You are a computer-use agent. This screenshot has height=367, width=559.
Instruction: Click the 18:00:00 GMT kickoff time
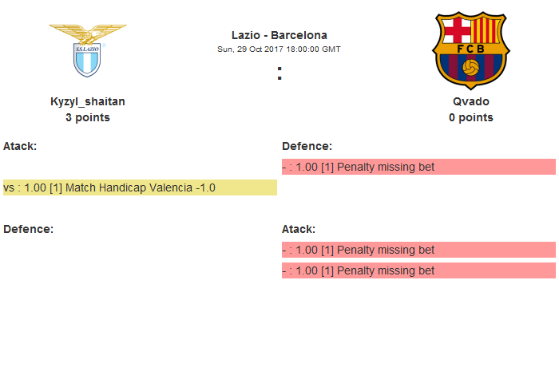pyautogui.click(x=314, y=49)
